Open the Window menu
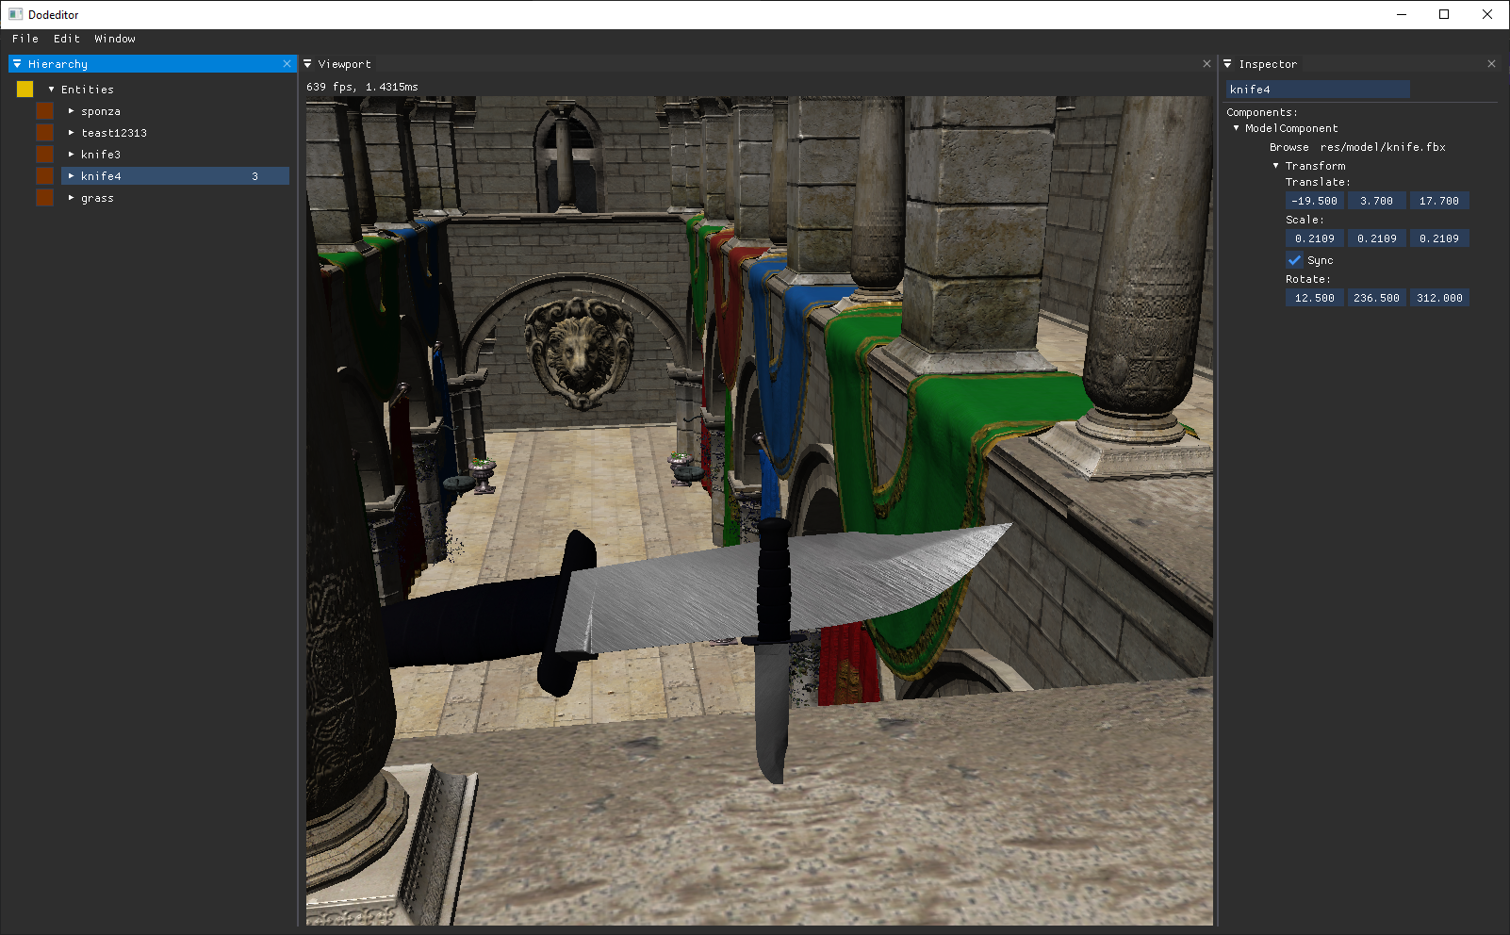The width and height of the screenshot is (1510, 935). tap(115, 39)
